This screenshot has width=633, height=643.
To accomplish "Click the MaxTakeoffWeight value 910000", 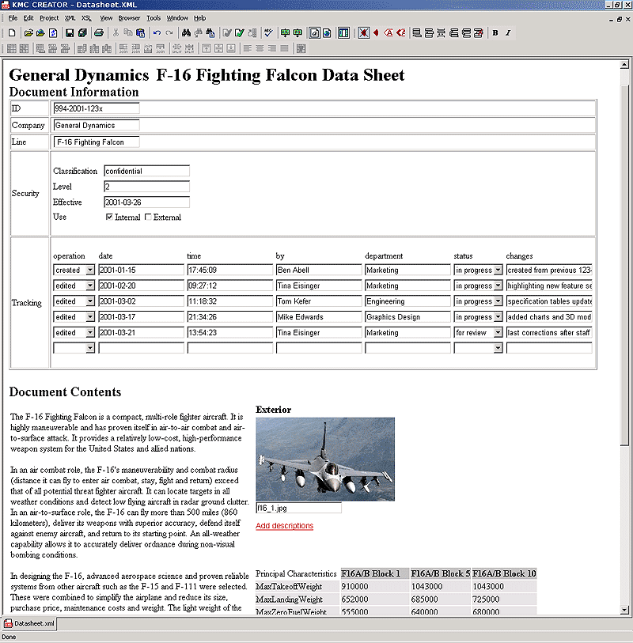I will point(354,586).
